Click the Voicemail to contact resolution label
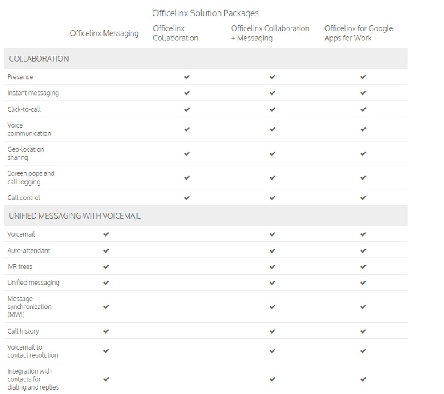Image resolution: width=444 pixels, height=394 pixels. coord(32,351)
